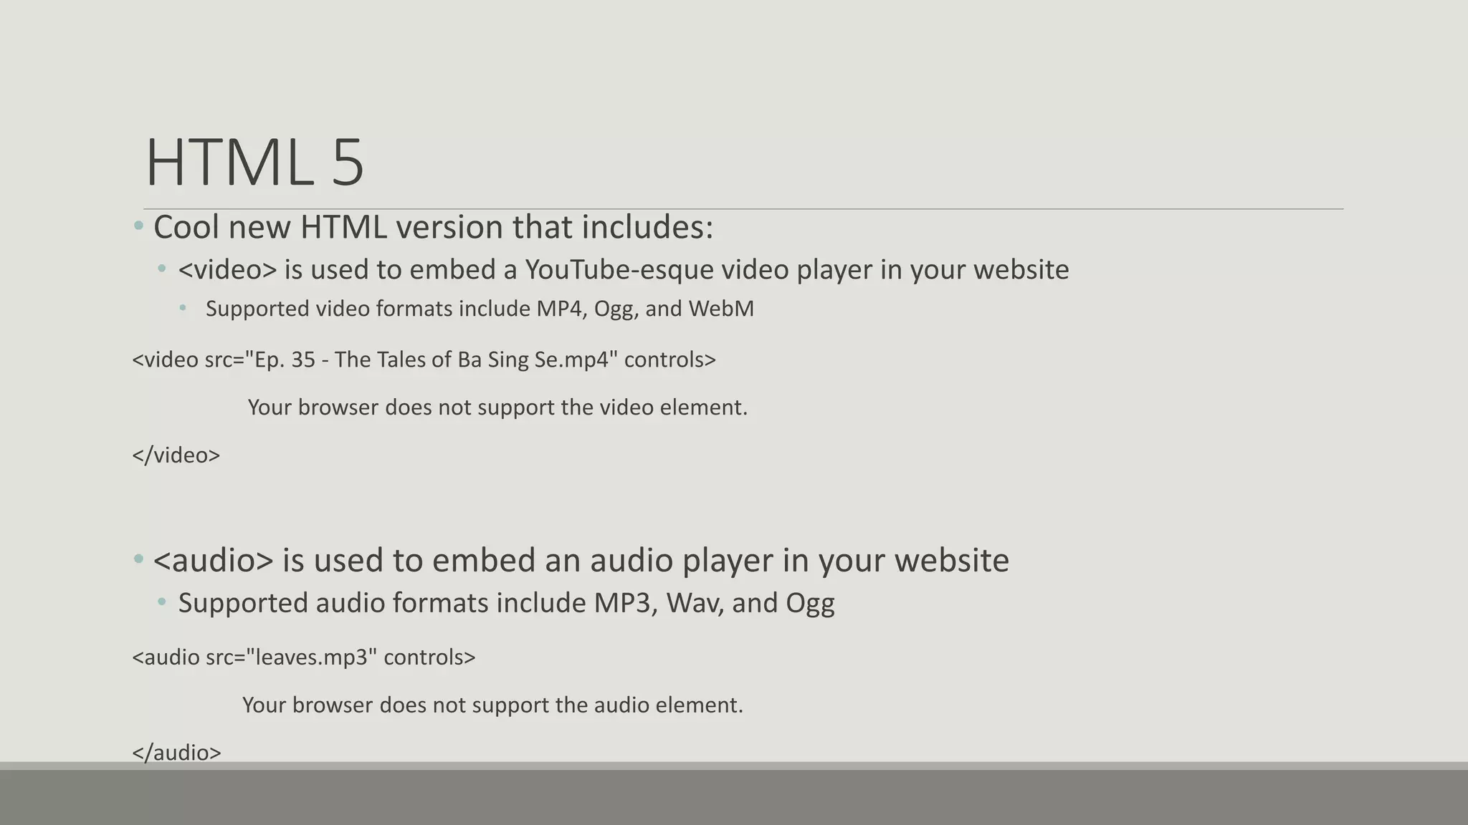1468x825 pixels.
Task: Click the <video> tag description line
Action: [x=623, y=270]
